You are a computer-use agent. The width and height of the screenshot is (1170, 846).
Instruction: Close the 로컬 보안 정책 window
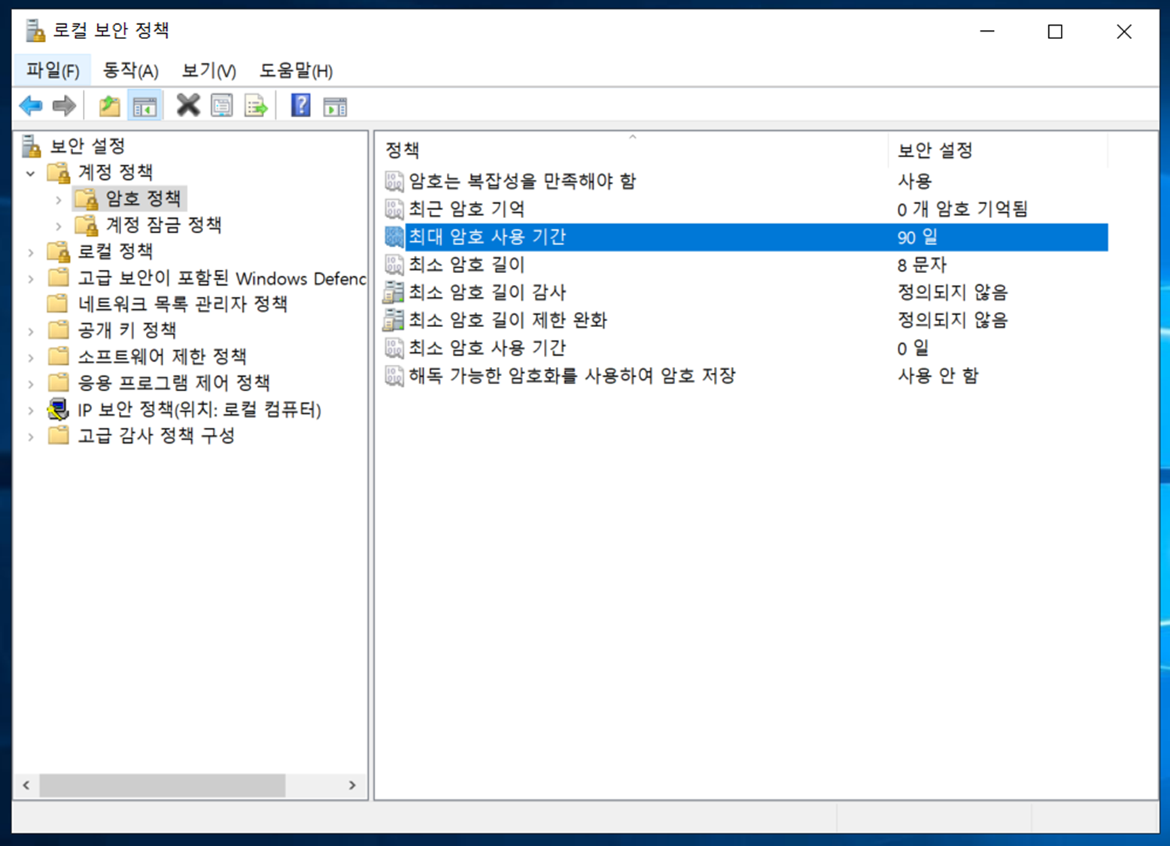coord(1124,32)
